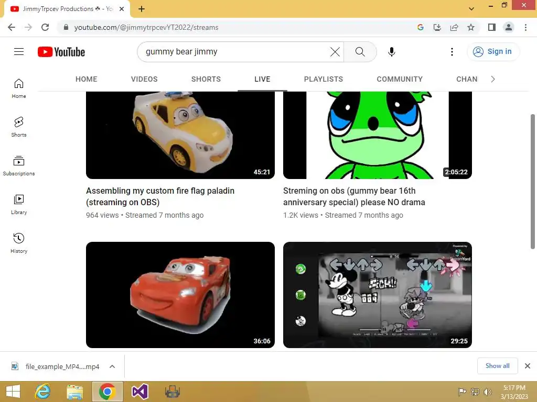Open Library in the sidebar
This screenshot has height=402, width=537.
pyautogui.click(x=19, y=205)
